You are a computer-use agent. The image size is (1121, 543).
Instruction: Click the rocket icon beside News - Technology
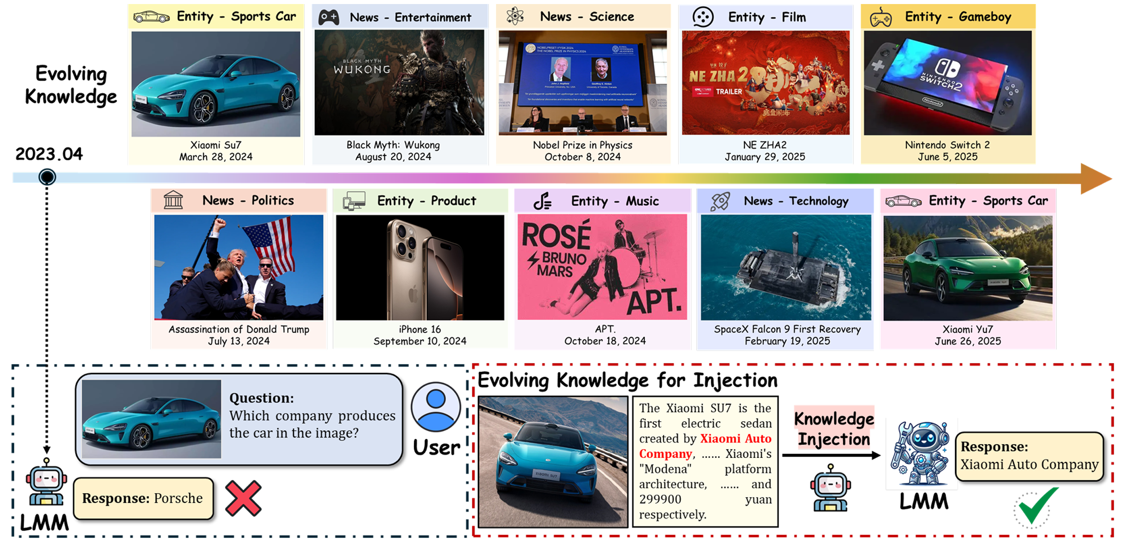[720, 201]
